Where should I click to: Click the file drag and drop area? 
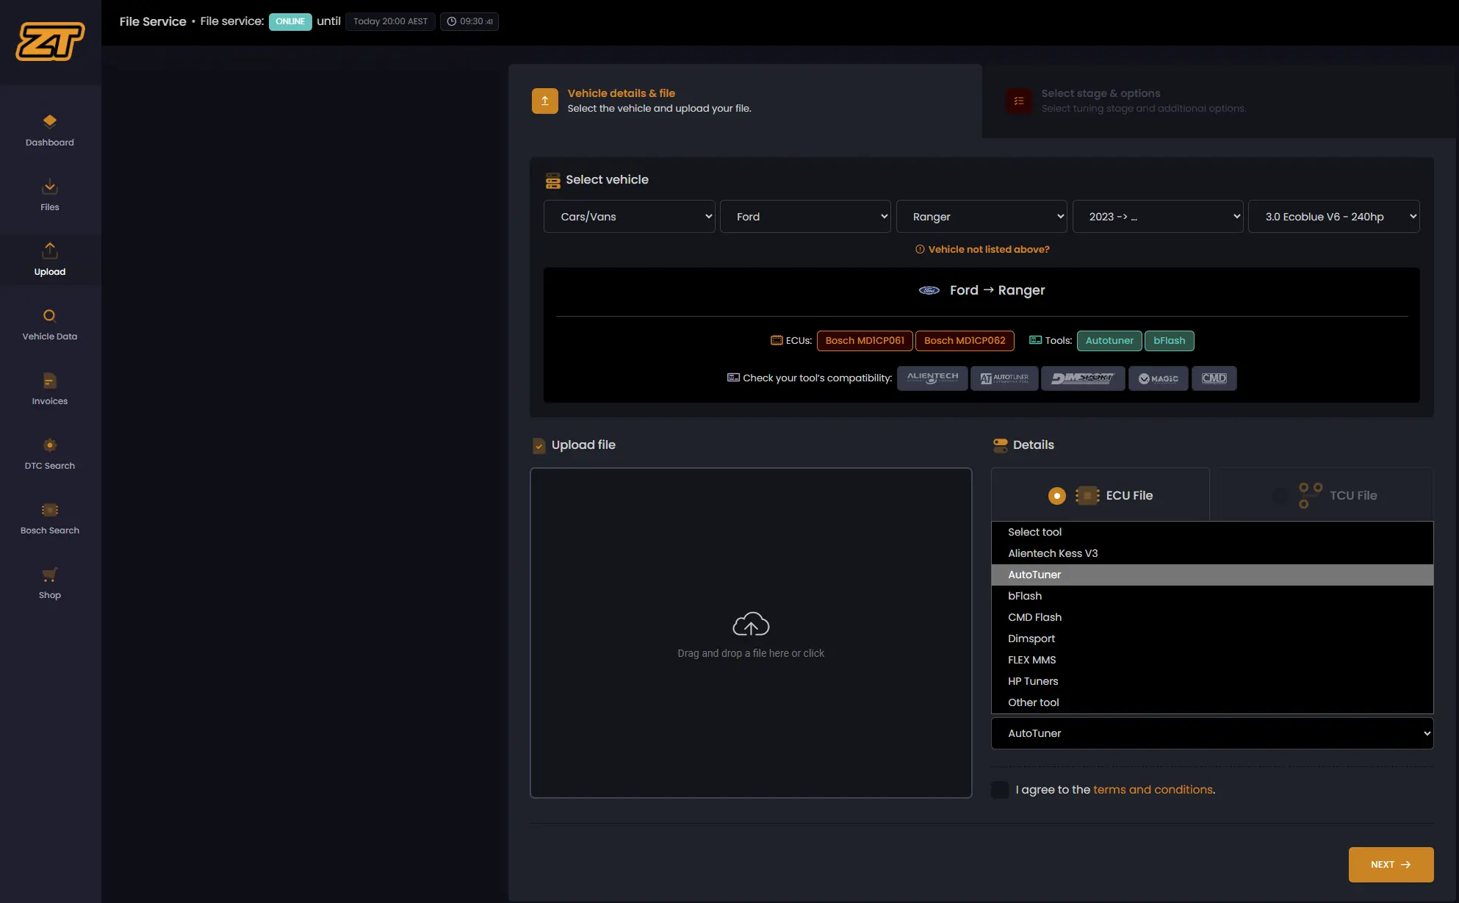click(x=751, y=633)
